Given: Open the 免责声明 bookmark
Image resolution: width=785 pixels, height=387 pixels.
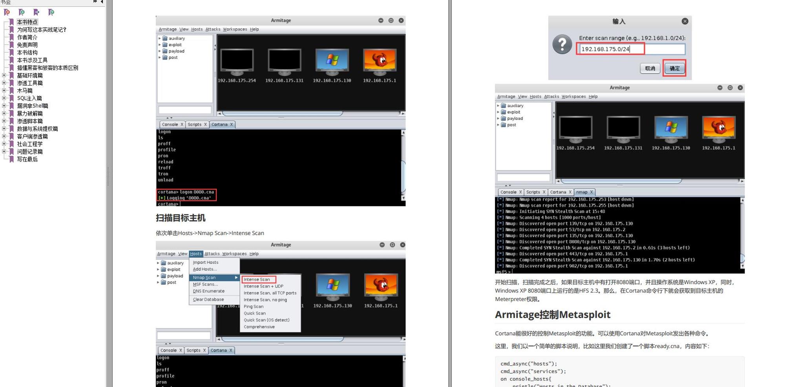Looking at the screenshot, I should tap(27, 45).
